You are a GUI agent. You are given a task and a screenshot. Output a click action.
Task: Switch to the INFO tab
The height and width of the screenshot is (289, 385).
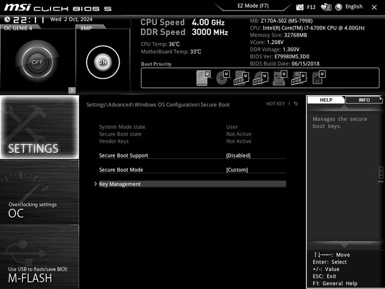tap(364, 100)
